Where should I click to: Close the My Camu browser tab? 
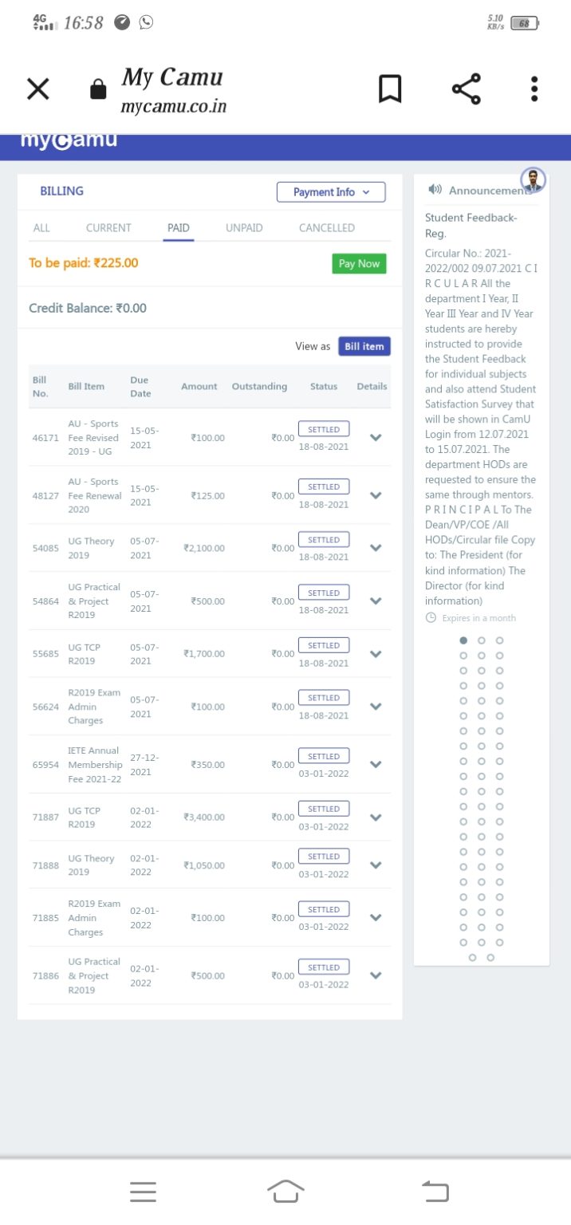tap(37, 89)
